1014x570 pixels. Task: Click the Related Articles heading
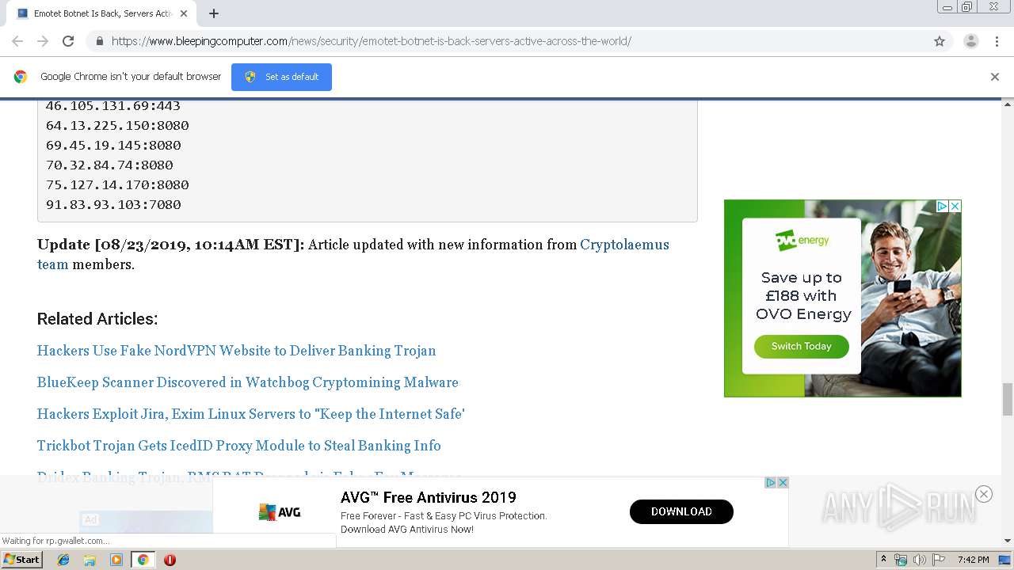coord(97,318)
